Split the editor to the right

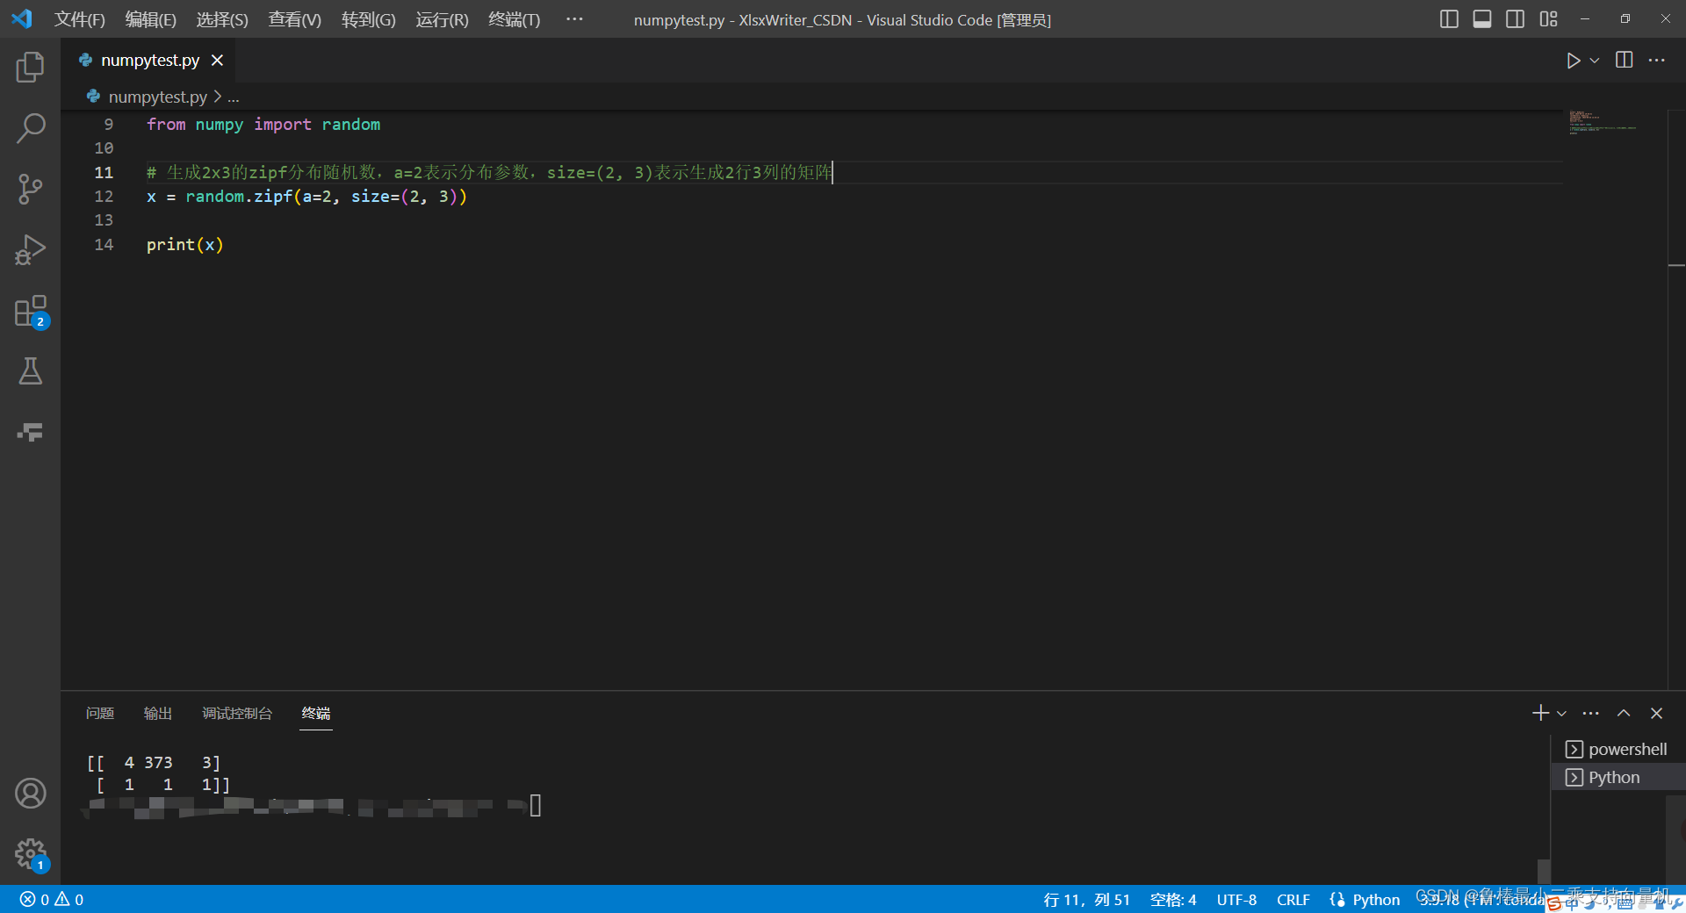tap(1625, 61)
